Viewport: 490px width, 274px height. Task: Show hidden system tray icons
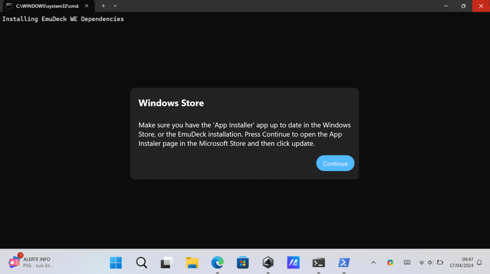click(373, 263)
